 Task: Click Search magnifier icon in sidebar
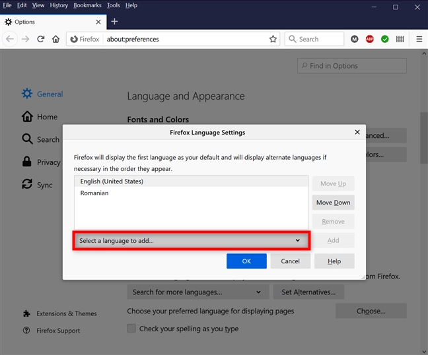pos(27,139)
